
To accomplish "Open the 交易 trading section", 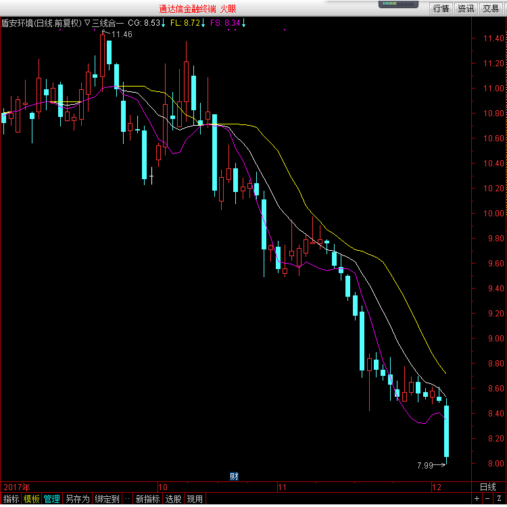I will pos(491,8).
